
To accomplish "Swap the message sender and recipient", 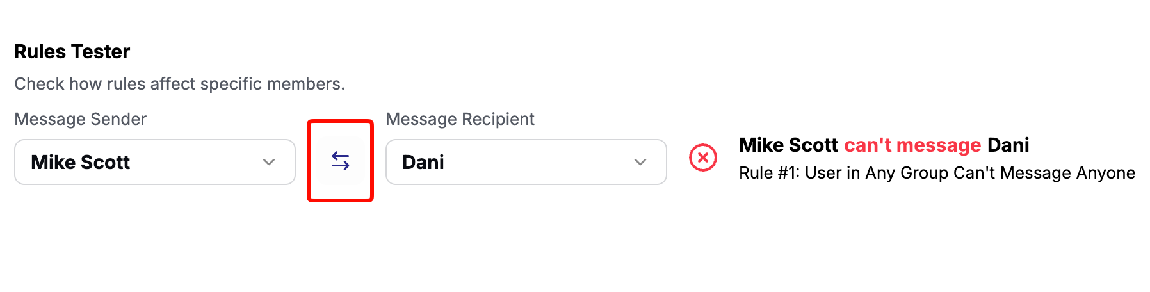I will tap(340, 161).
